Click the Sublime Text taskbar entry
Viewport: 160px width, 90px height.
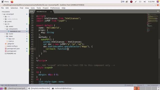click(x=15, y=88)
